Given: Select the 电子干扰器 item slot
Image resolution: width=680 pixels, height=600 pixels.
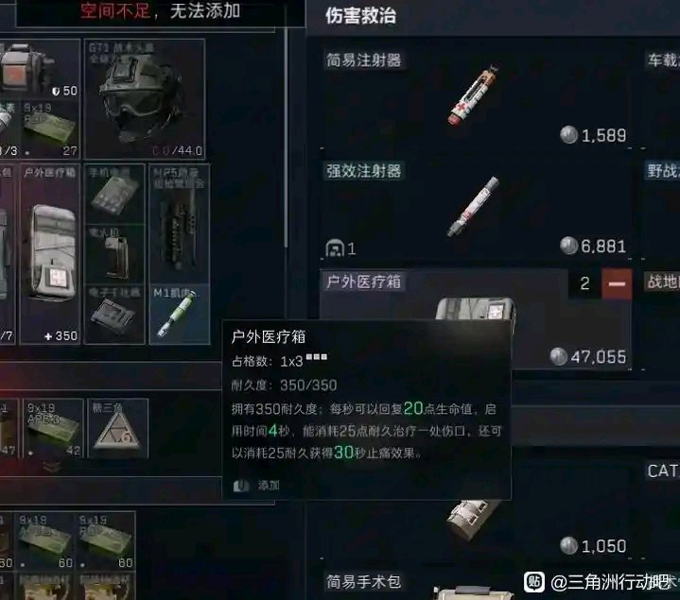Looking at the screenshot, I should point(114,315).
